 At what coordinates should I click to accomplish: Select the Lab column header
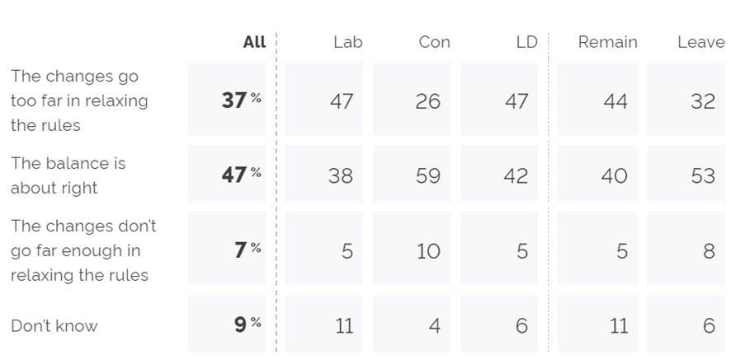coord(348,42)
